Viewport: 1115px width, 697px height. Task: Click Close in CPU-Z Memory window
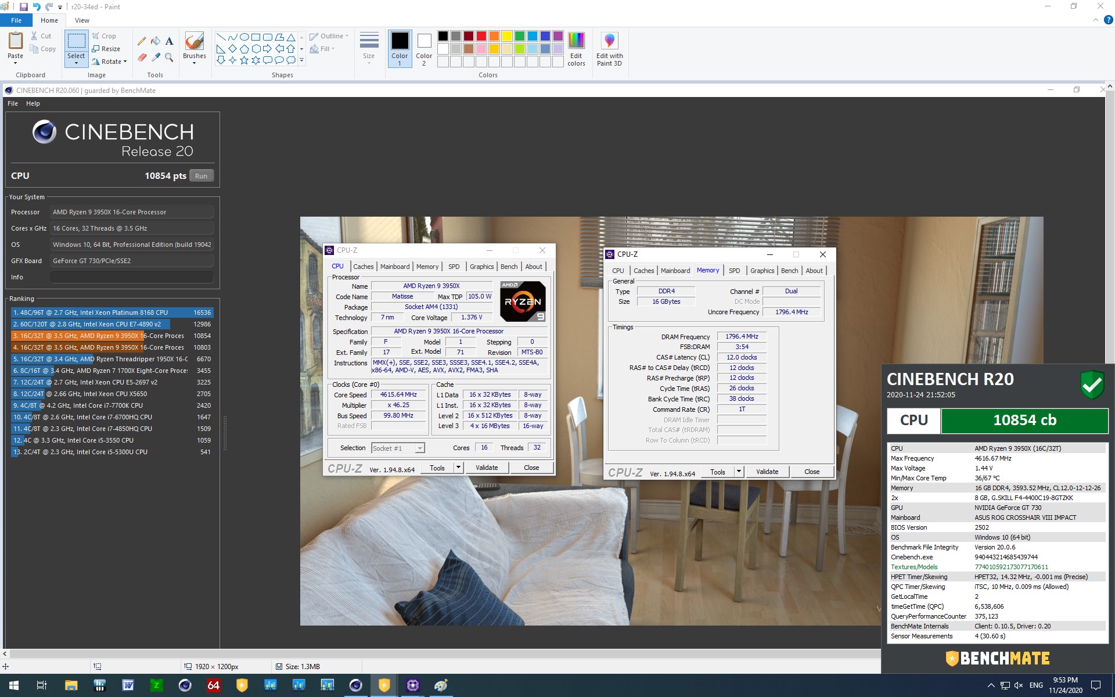[x=812, y=472]
